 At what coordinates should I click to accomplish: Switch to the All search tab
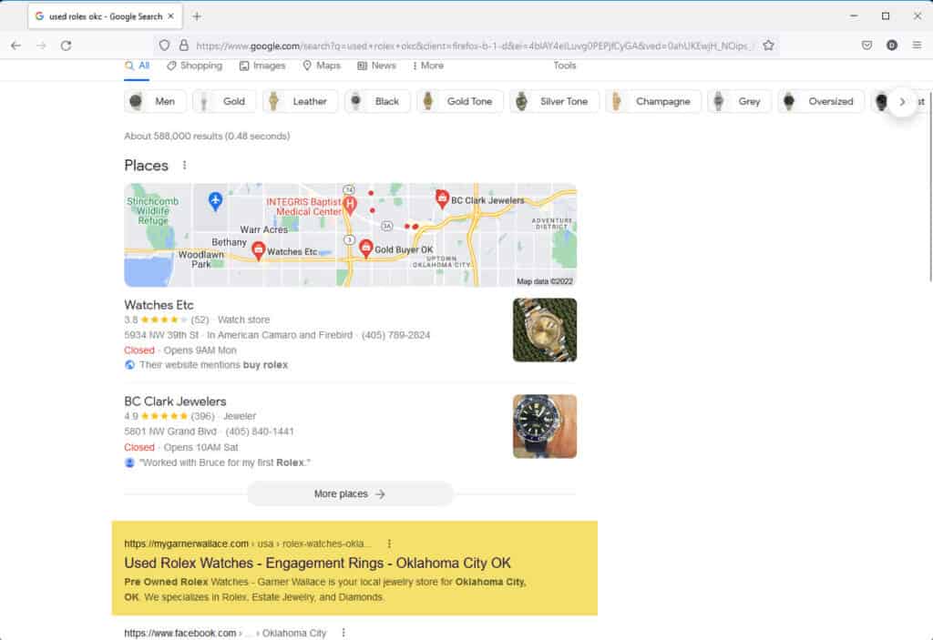[x=138, y=66]
